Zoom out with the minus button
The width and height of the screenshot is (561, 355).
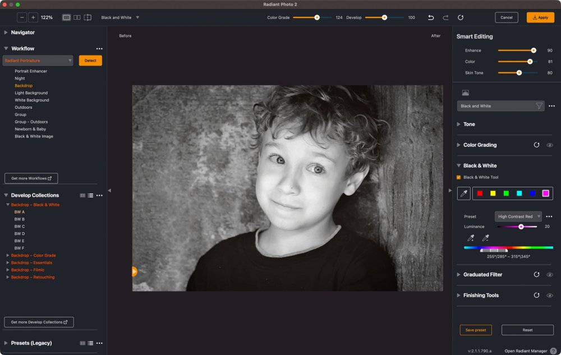[x=22, y=17]
